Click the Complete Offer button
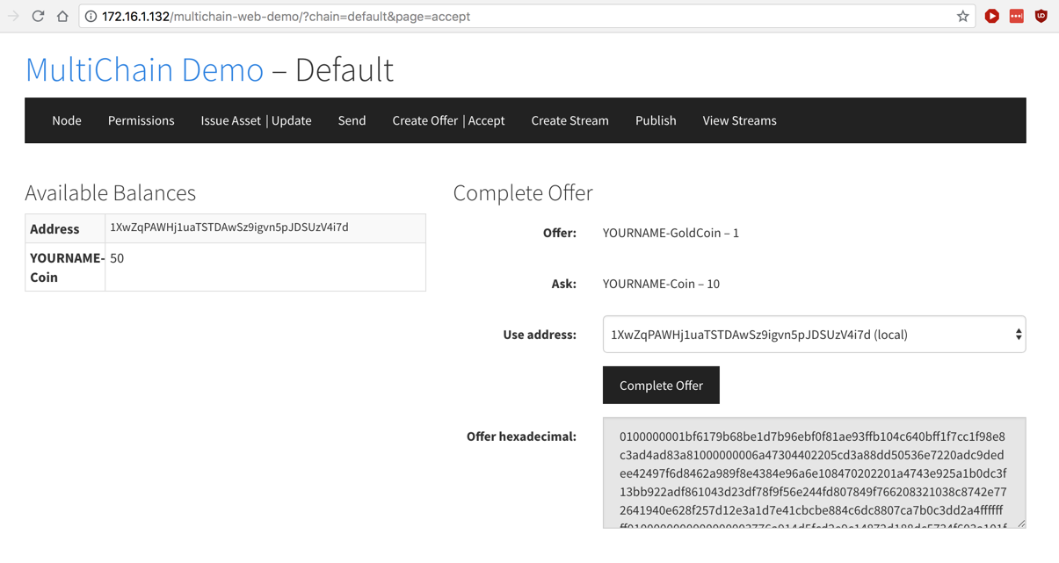The height and width of the screenshot is (563, 1059). (x=661, y=386)
